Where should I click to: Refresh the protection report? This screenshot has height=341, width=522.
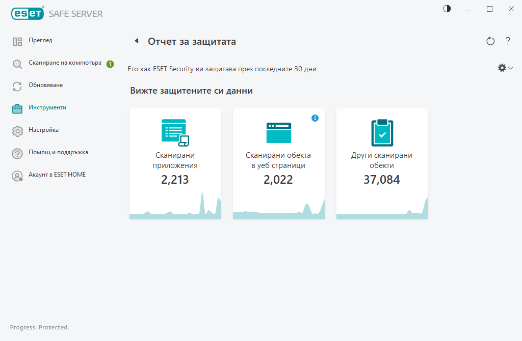click(x=490, y=41)
